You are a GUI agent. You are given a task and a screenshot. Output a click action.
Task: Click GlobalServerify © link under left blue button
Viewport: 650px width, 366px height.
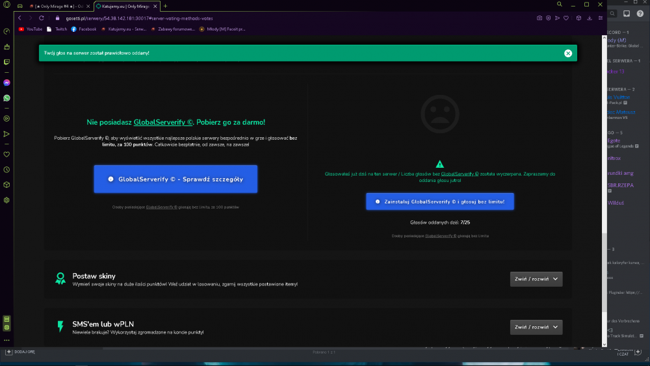pyautogui.click(x=162, y=207)
